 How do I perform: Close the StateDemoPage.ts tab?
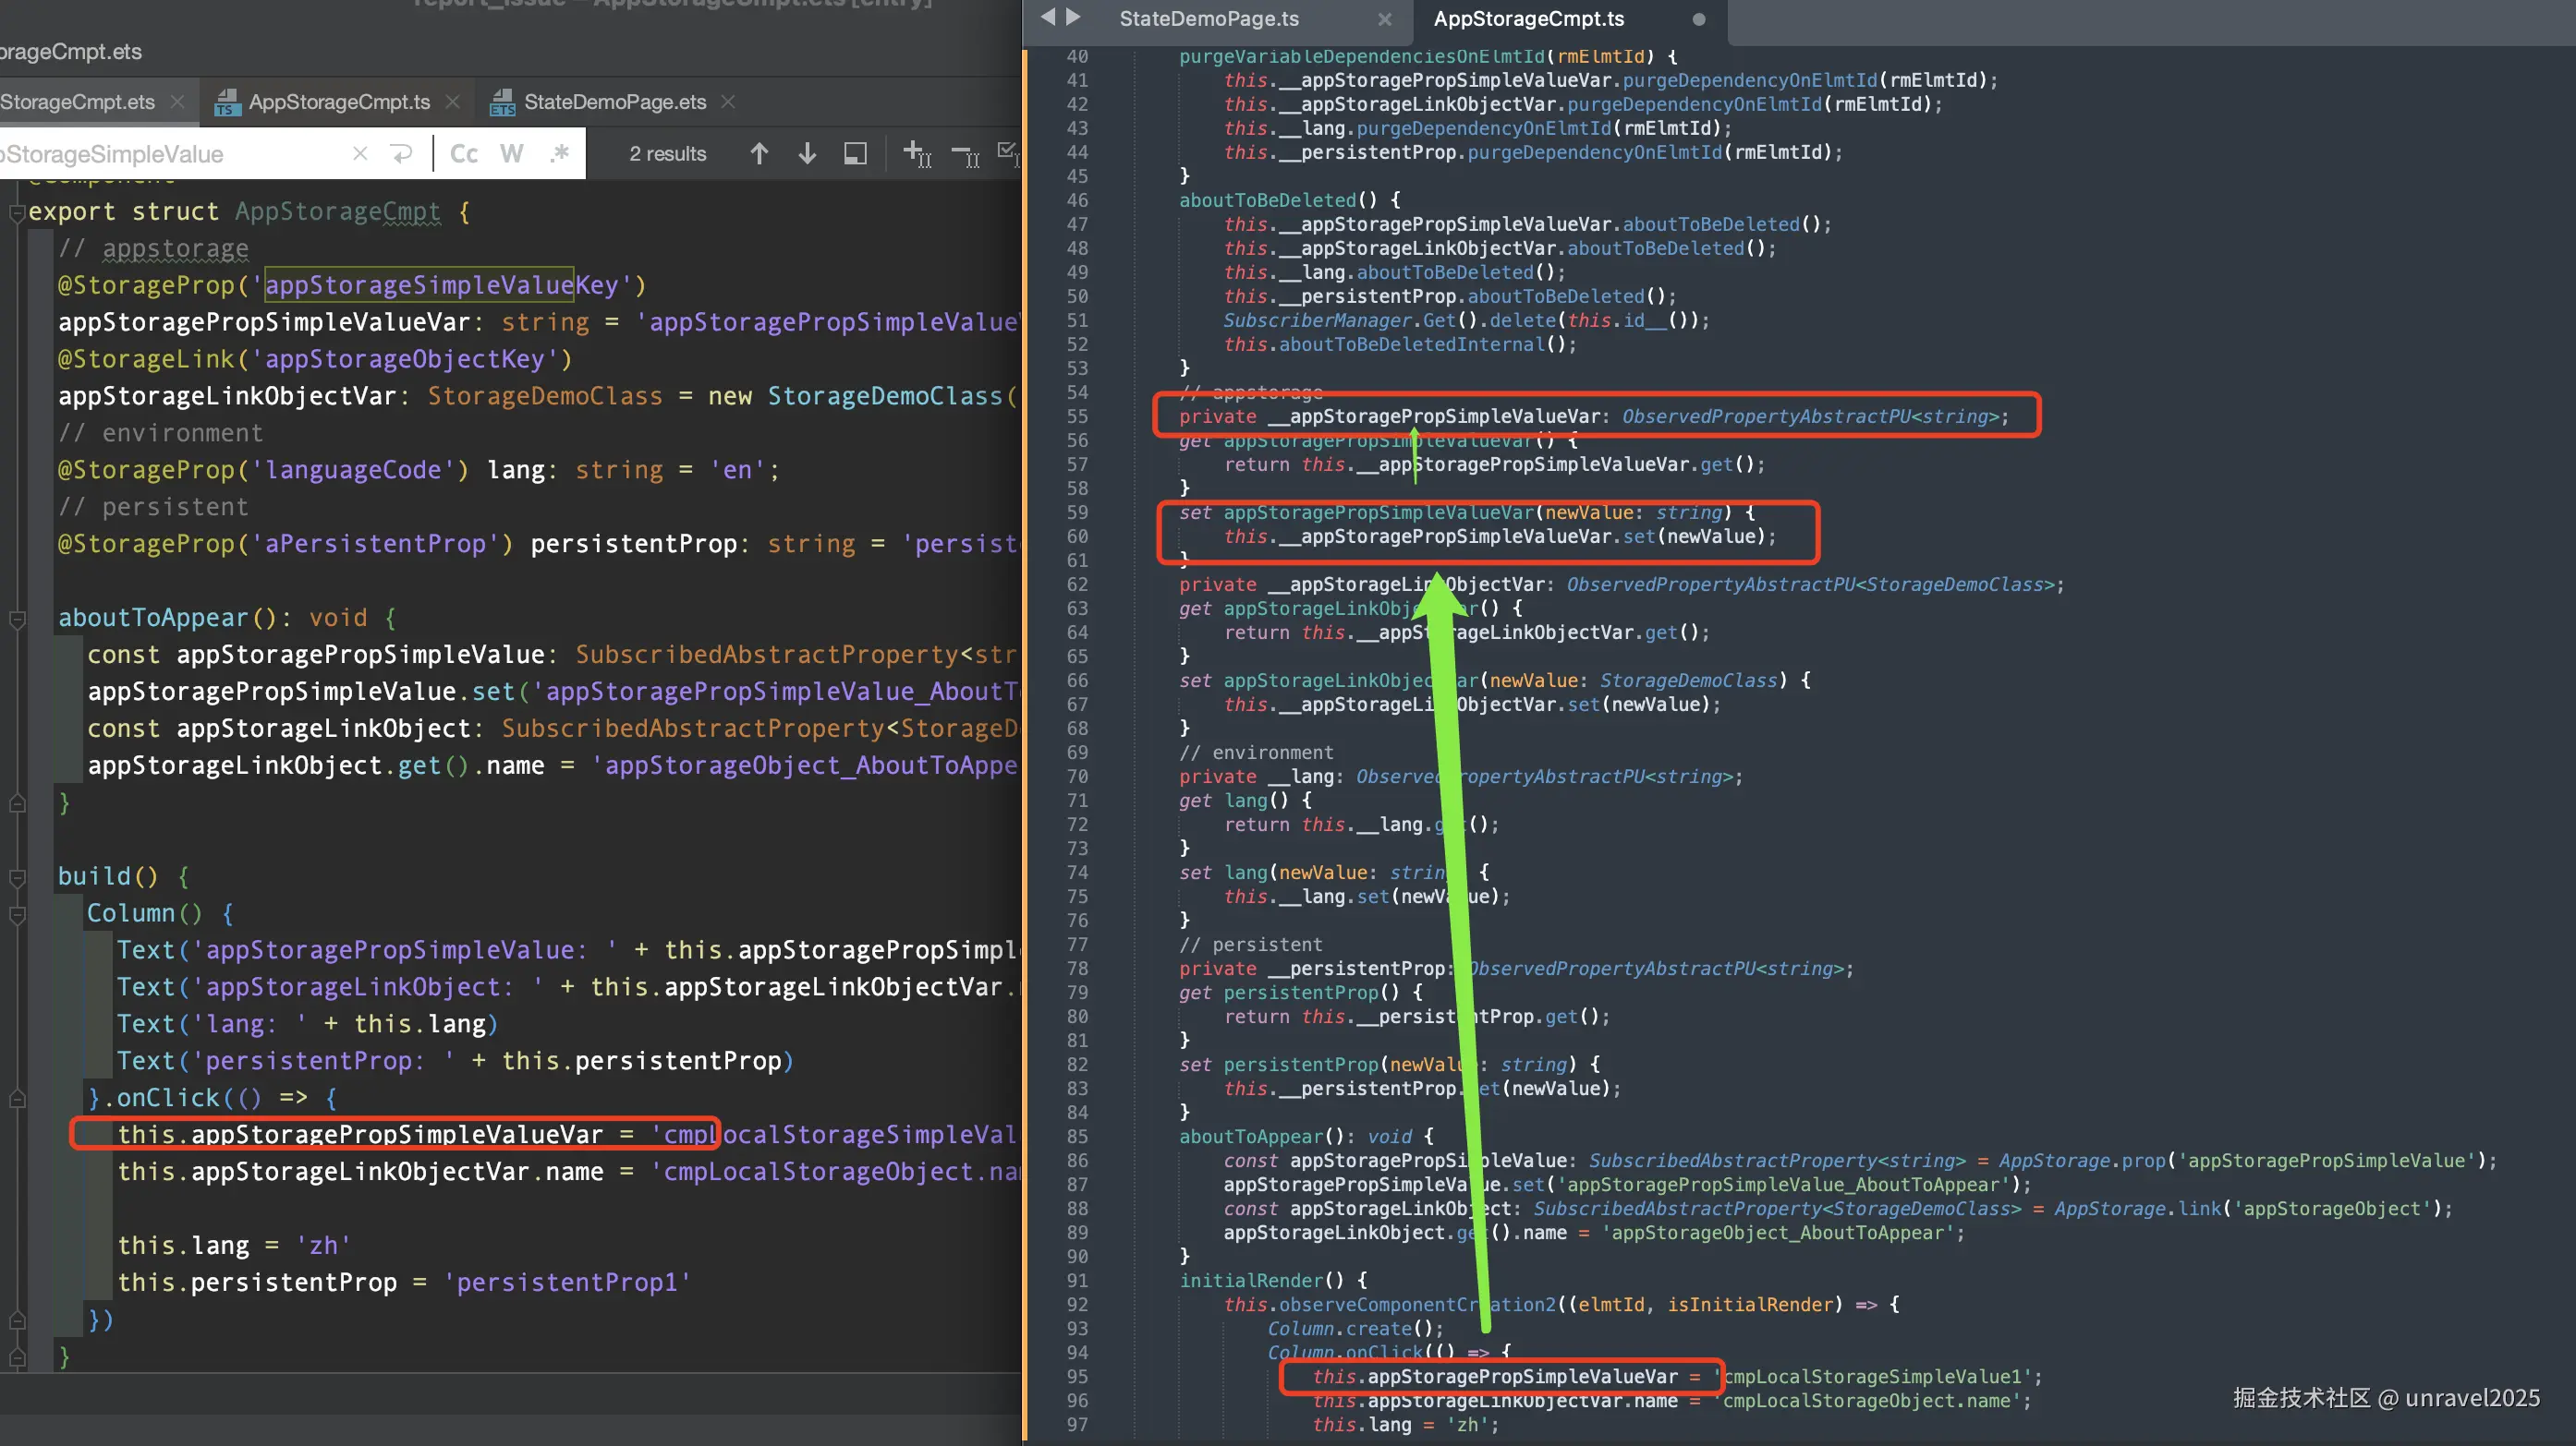[x=1384, y=19]
